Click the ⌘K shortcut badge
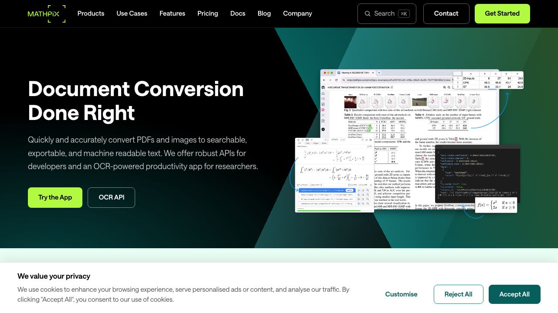 (x=404, y=13)
